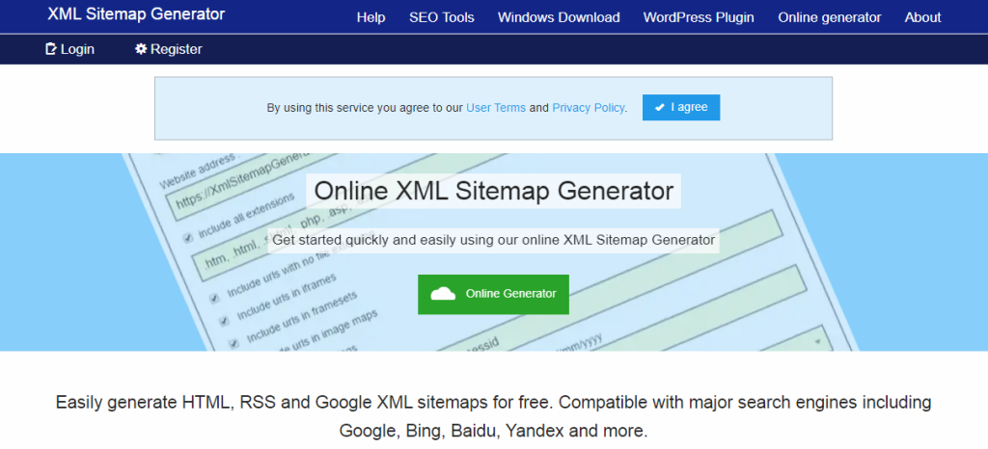Viewport: 988px width, 449px height.
Task: Click the green Online Generator button
Action: [x=493, y=294]
